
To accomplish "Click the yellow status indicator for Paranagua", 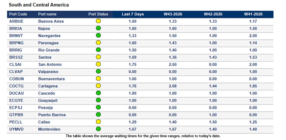I will point(98,43).
